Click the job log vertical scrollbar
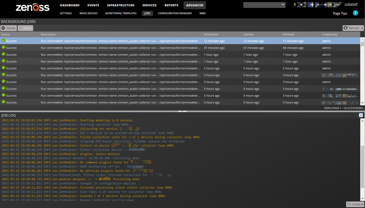Screen dimensions: 365x208 [363, 159]
